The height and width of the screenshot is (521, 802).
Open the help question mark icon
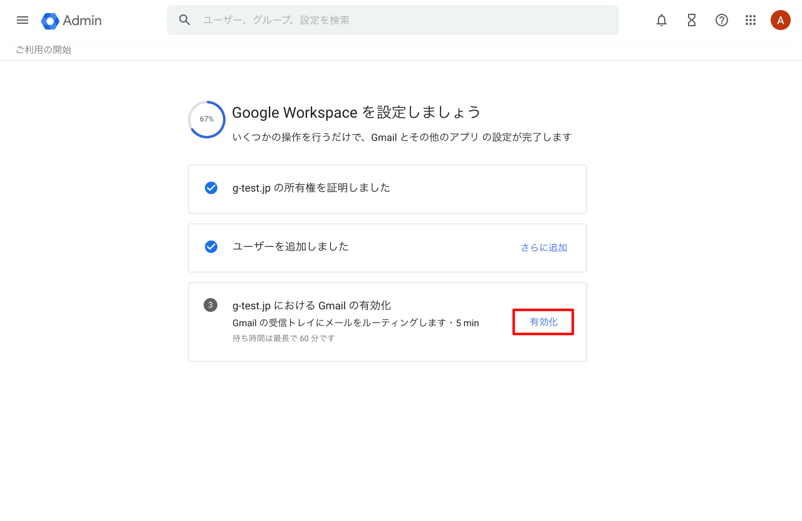pos(722,20)
